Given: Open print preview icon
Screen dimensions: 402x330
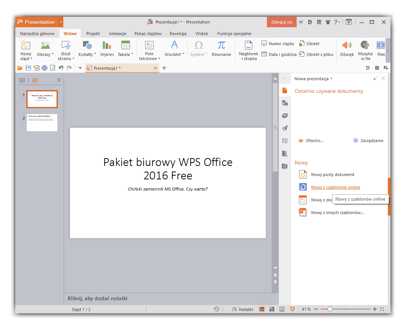Looking at the screenshot, I should click(52, 68).
